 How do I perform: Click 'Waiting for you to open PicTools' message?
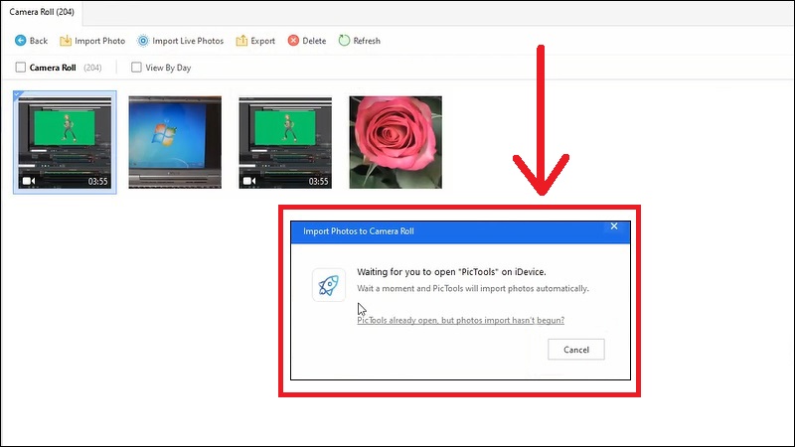click(x=451, y=272)
